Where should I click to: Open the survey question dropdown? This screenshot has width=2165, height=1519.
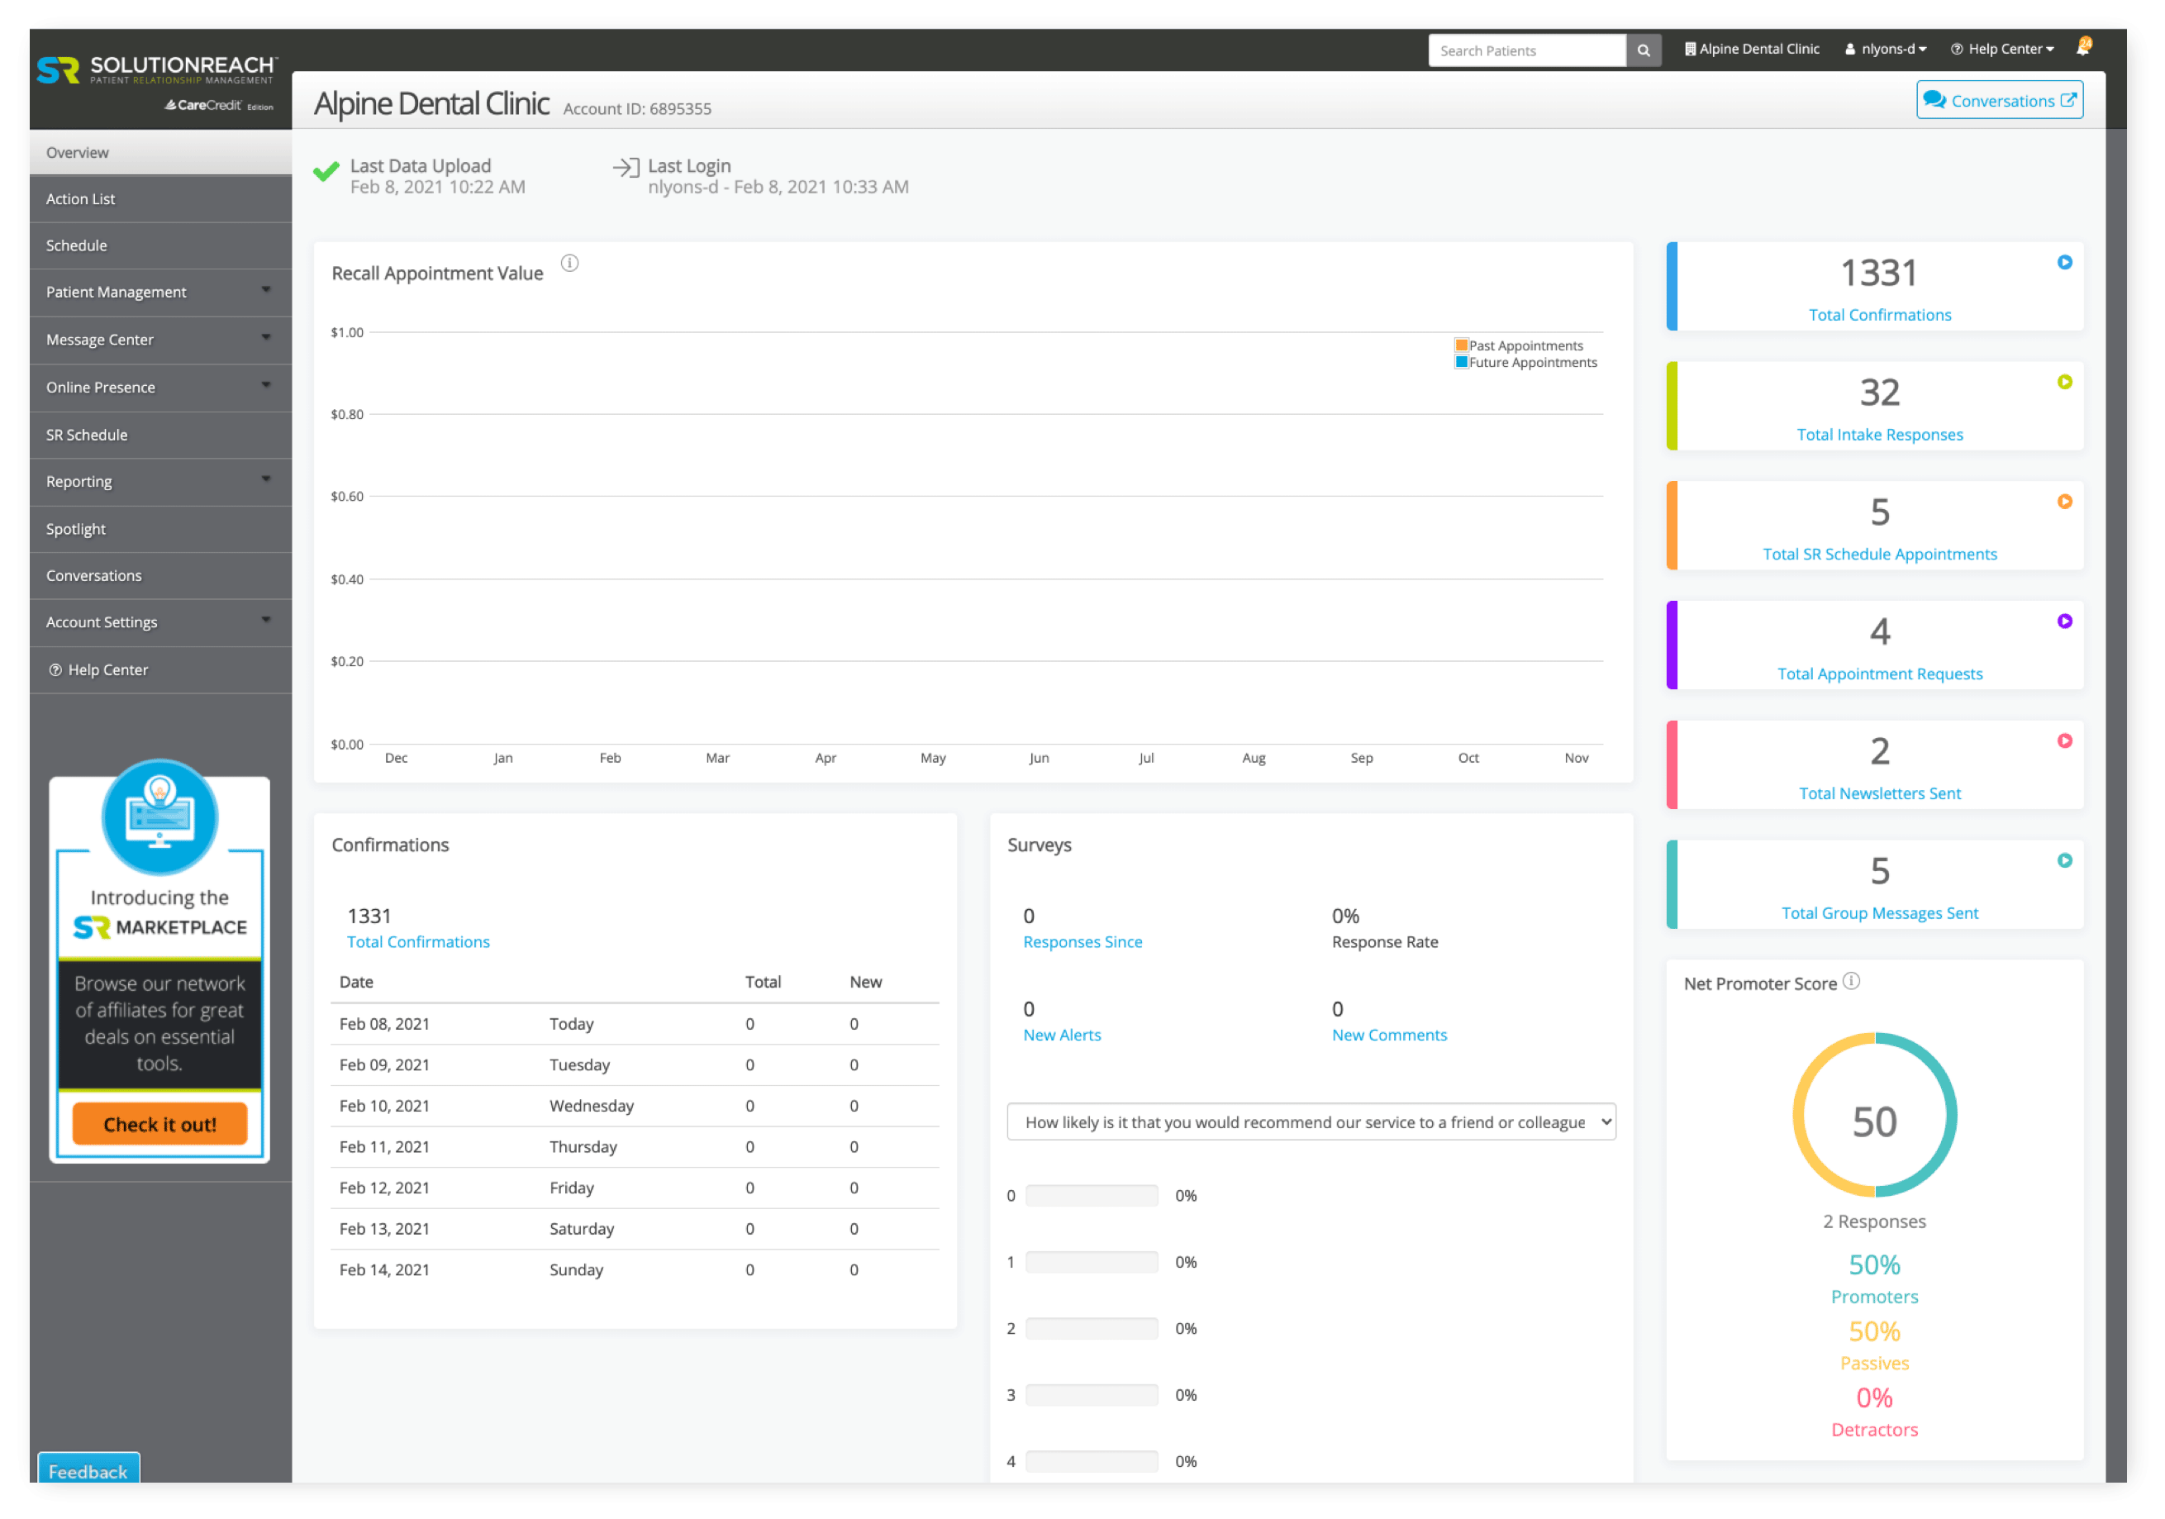click(1311, 1122)
